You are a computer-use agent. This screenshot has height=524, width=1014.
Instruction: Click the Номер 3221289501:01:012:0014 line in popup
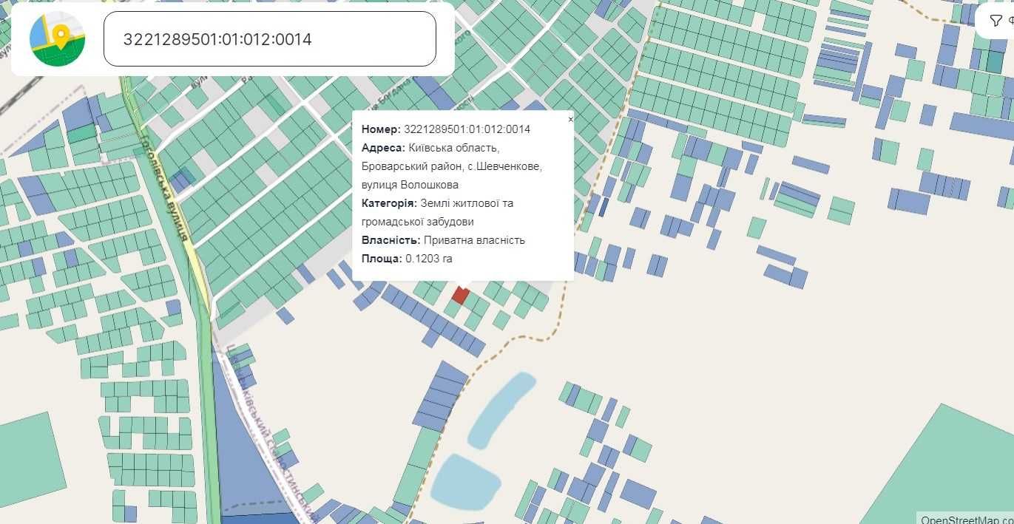pyautogui.click(x=446, y=129)
